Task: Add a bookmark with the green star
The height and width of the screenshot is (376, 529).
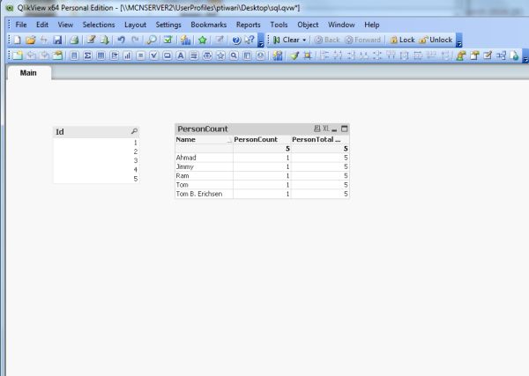Action: click(203, 40)
